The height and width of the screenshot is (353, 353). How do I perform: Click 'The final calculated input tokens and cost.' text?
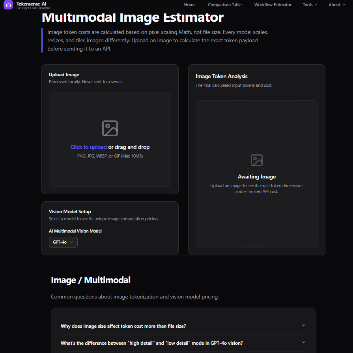[233, 85]
